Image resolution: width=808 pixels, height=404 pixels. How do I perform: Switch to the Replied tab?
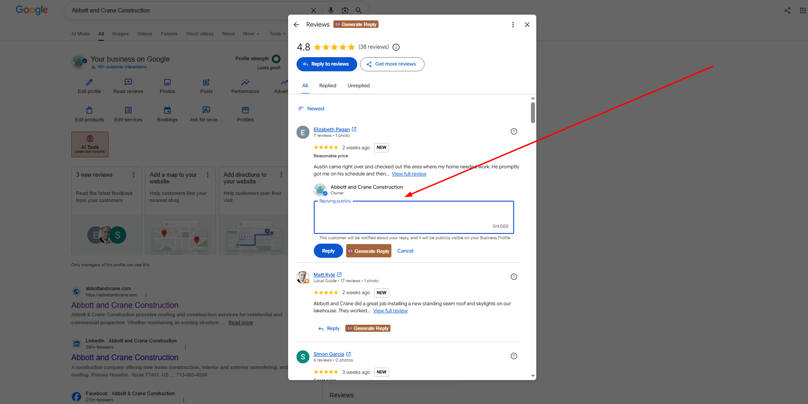pos(328,86)
